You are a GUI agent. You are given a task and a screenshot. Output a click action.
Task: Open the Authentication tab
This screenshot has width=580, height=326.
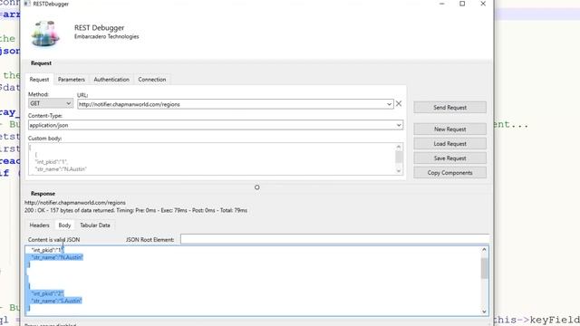pyautogui.click(x=111, y=80)
